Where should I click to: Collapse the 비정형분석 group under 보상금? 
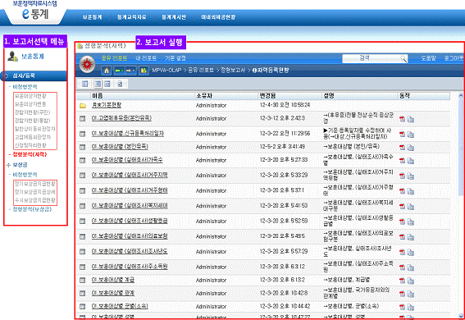point(10,175)
